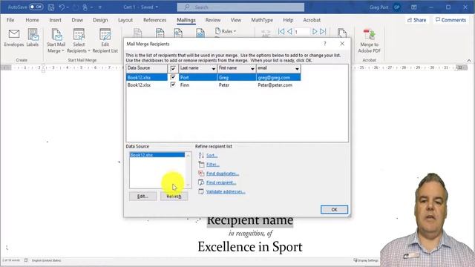Select Book12.xlsx in Data Source list
Image resolution: width=475 pixels, height=267 pixels.
point(157,155)
